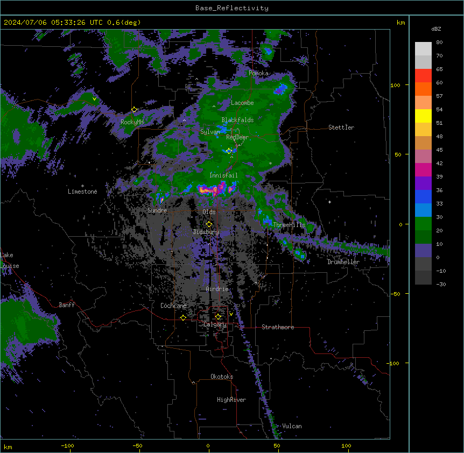Click the Airdrie city label
Image resolution: width=464 pixels, height=453 pixels.
point(217,289)
